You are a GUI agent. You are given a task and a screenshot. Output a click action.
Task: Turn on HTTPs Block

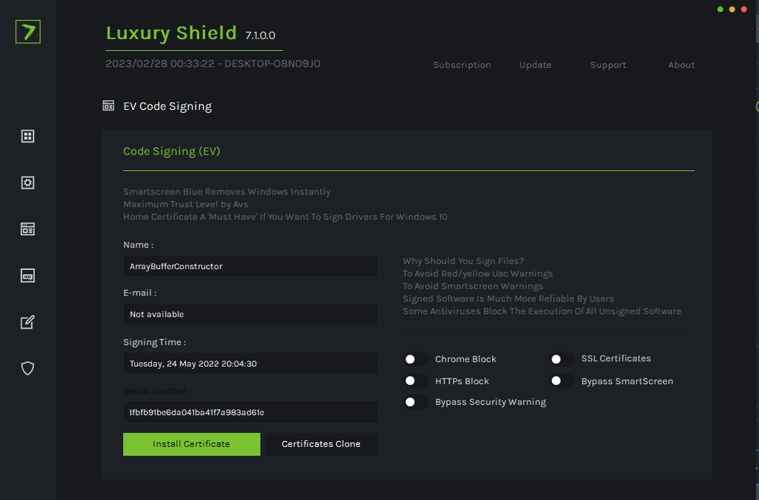(x=415, y=381)
